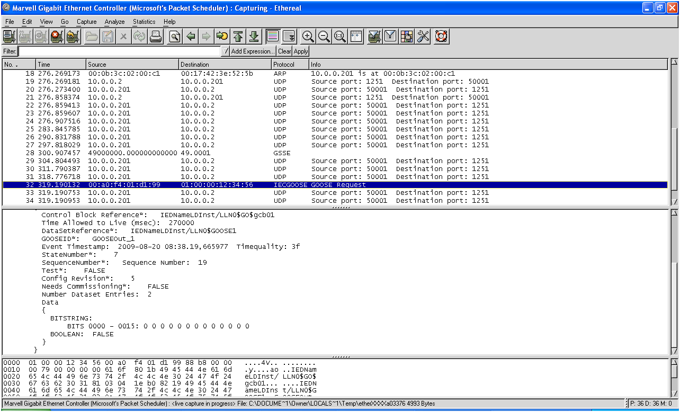Open the Find packet tool

coord(175,37)
